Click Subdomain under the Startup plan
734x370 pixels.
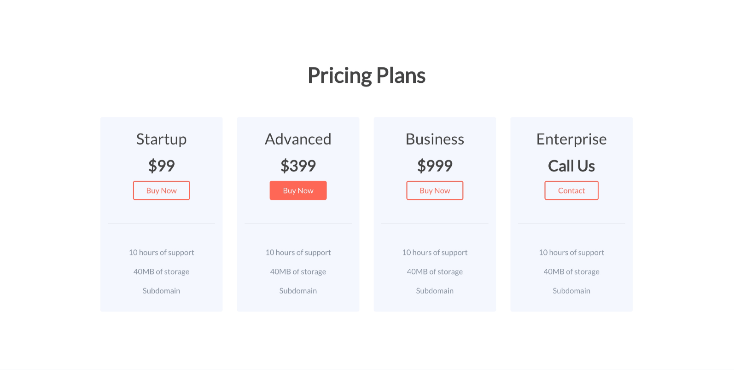[161, 290]
